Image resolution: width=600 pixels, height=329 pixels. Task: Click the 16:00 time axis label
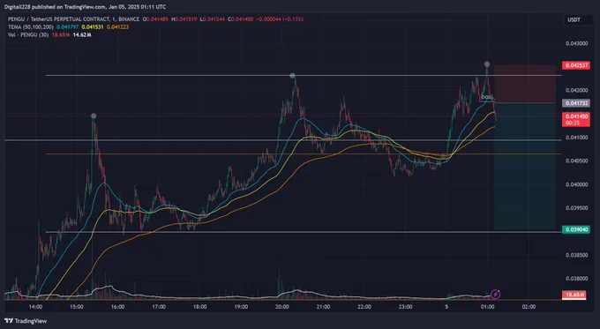pyautogui.click(x=117, y=307)
